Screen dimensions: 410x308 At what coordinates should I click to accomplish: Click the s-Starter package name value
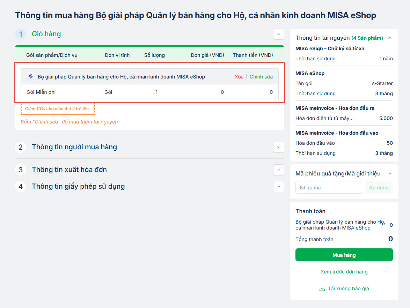click(382, 83)
